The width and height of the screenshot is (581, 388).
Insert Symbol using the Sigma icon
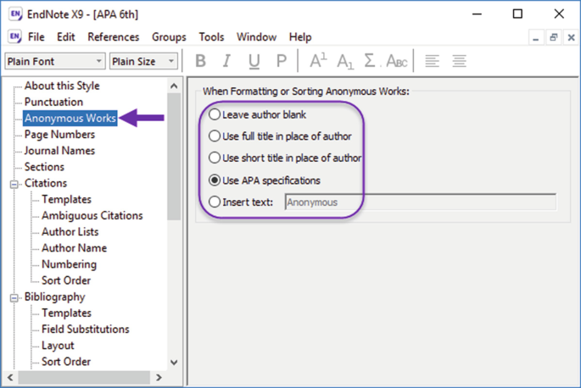370,61
